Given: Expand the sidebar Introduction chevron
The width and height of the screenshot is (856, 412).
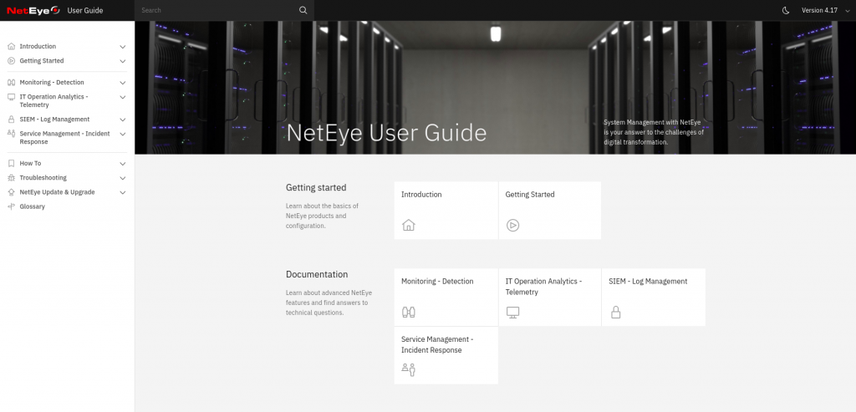Looking at the screenshot, I should pyautogui.click(x=123, y=47).
